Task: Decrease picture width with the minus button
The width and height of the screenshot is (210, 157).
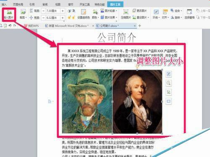Action: 44,18
